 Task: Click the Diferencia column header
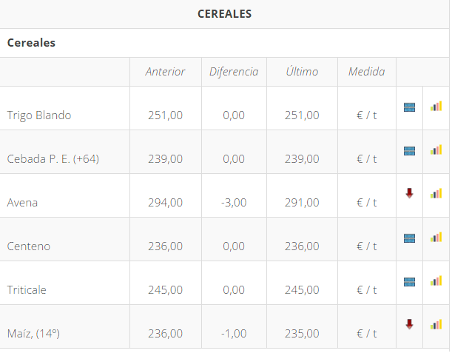[x=234, y=72]
